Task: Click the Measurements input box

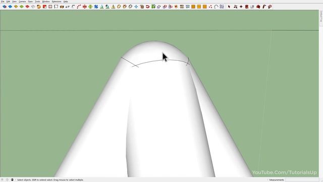Action: [302, 180]
